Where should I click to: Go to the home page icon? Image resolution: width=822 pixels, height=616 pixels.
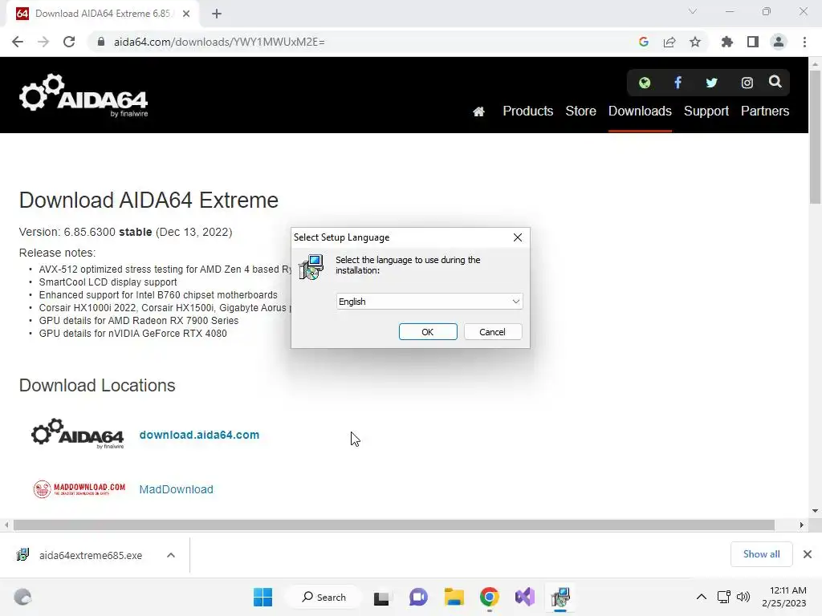(x=478, y=111)
